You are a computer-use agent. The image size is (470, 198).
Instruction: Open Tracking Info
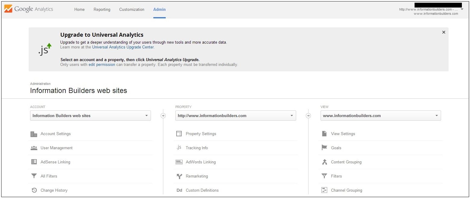click(197, 148)
